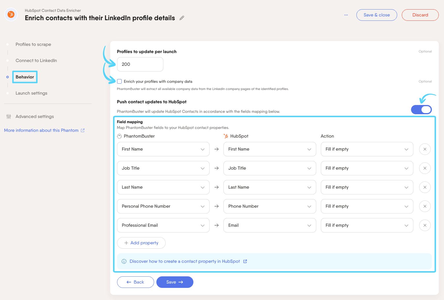
Task: Remove the First Name mapping row
Action: point(425,149)
